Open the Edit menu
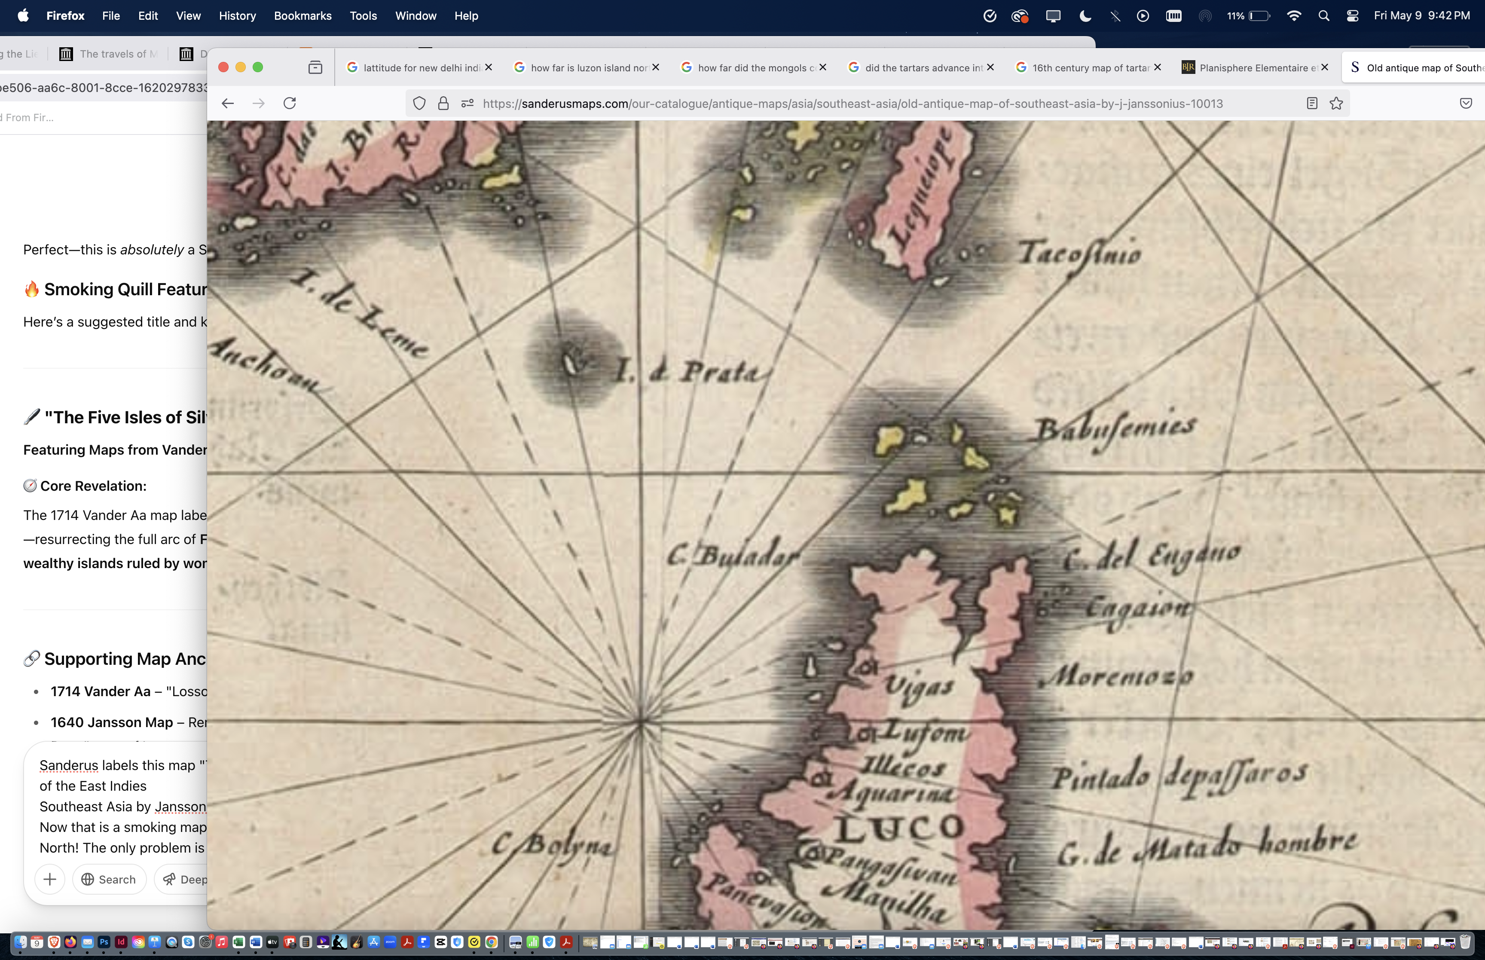Viewport: 1485px width, 960px height. pos(148,15)
